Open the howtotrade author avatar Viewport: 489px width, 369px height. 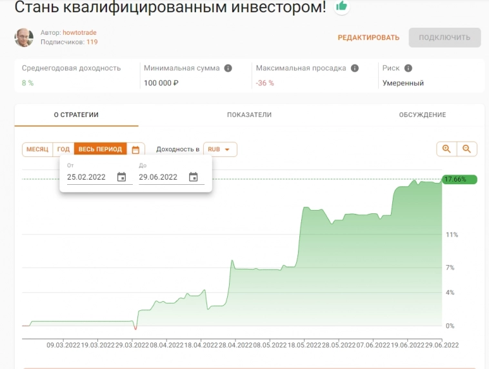tap(24, 37)
